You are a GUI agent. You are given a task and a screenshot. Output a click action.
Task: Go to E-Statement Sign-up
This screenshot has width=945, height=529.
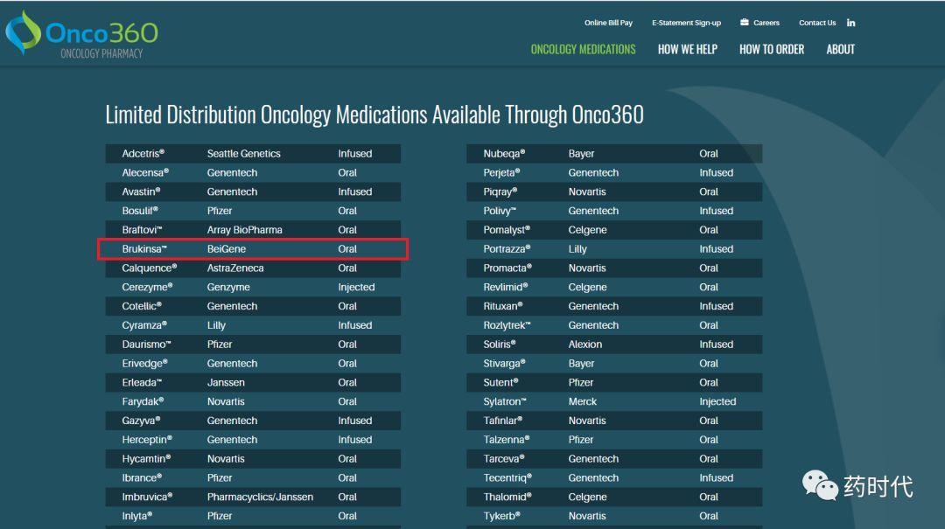(686, 23)
